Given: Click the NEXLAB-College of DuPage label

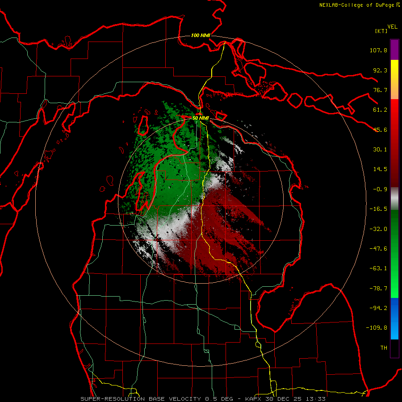Looking at the screenshot, I should [x=360, y=5].
